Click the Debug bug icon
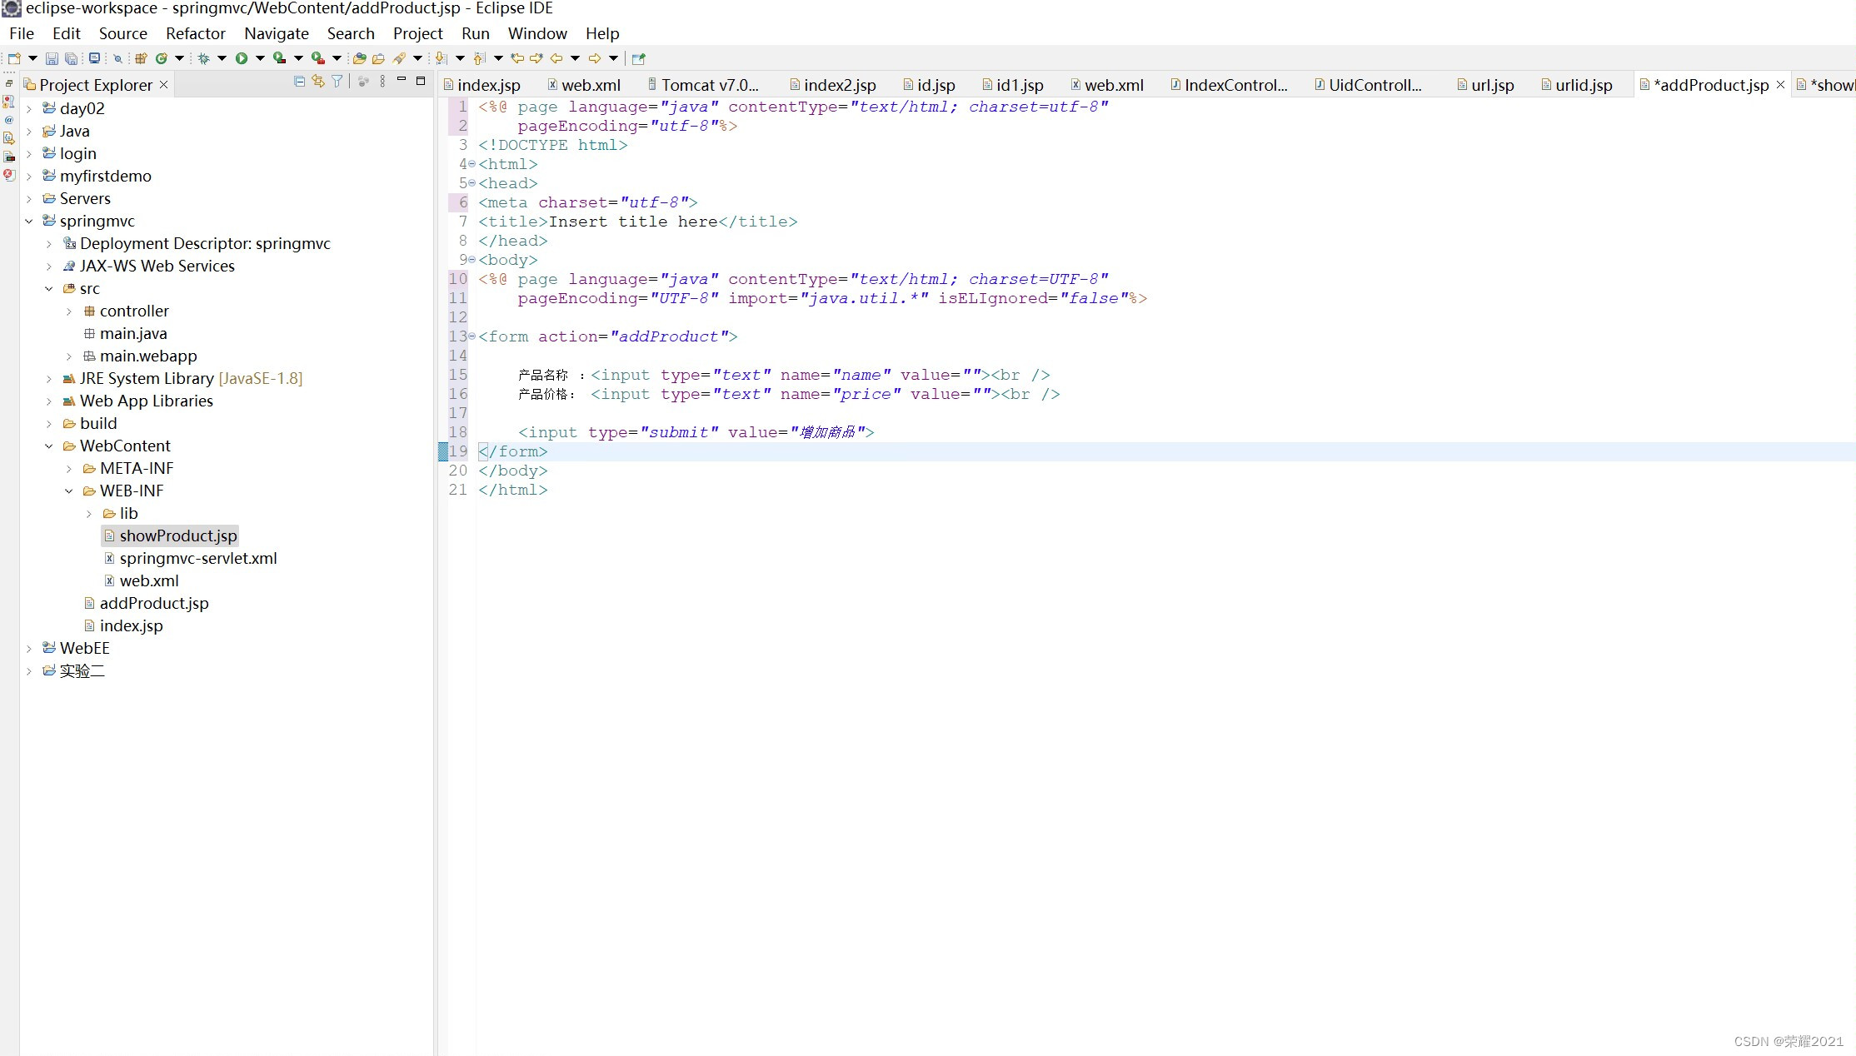This screenshot has height=1056, width=1856. 203,58
